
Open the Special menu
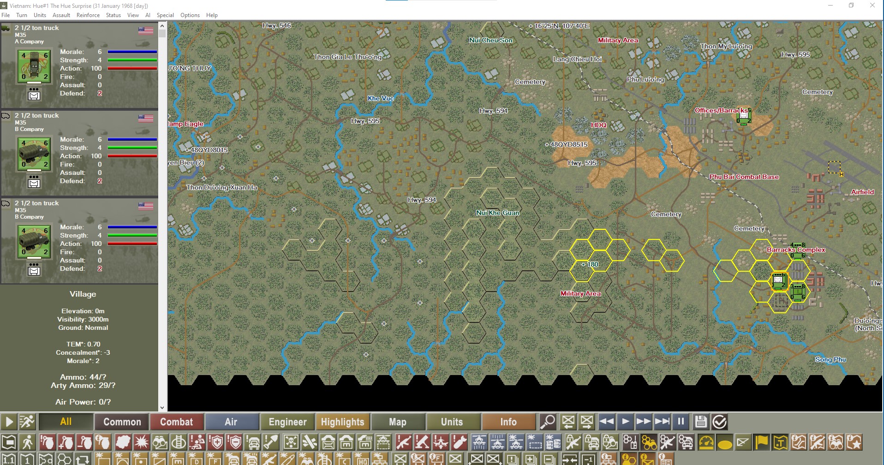165,15
